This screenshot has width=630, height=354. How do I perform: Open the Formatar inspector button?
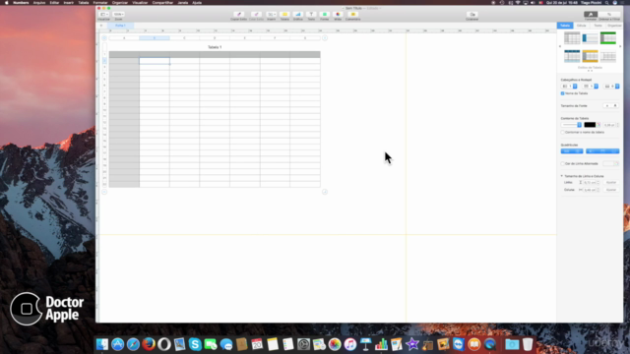591,15
